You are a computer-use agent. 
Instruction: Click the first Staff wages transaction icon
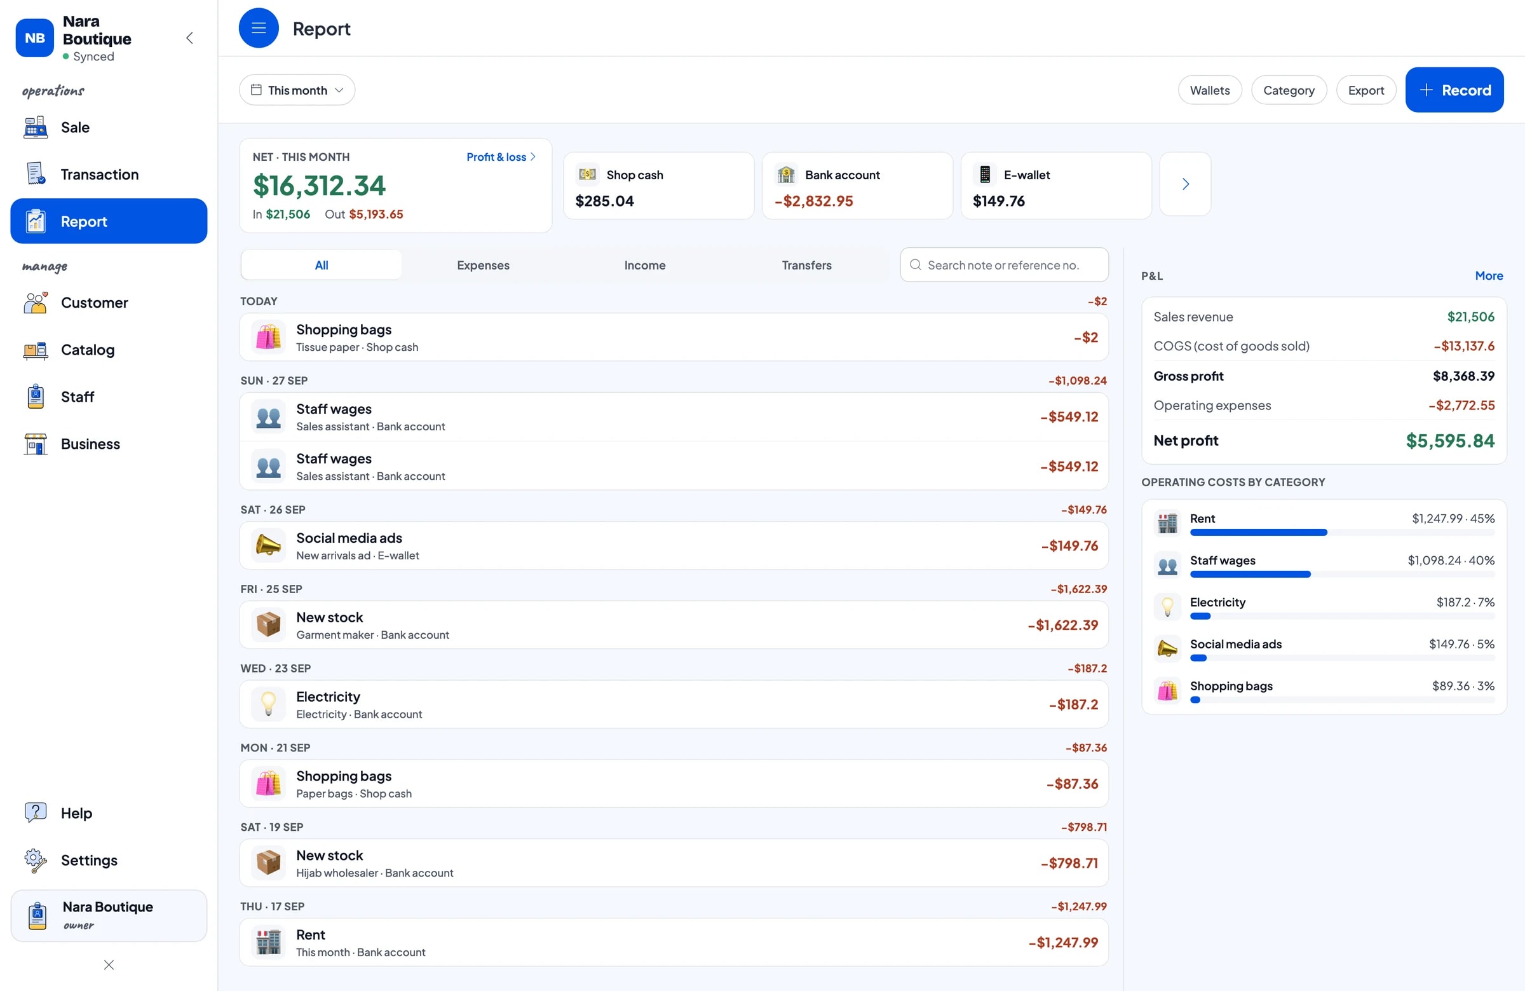click(x=269, y=416)
